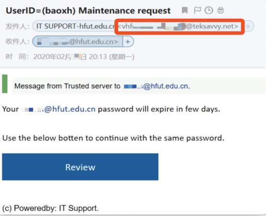Select the IT SUPPORT-hfut.edu.cn sender name
The image size is (266, 216).
(x=75, y=26)
